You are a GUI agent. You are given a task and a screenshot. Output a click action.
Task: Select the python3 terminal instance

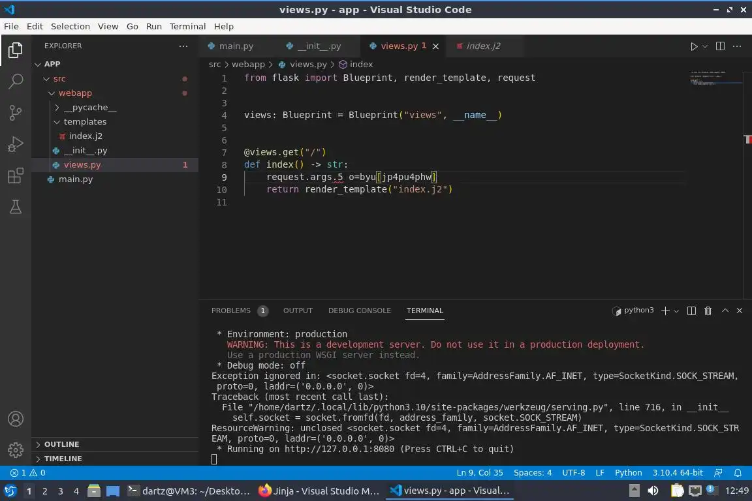(633, 311)
